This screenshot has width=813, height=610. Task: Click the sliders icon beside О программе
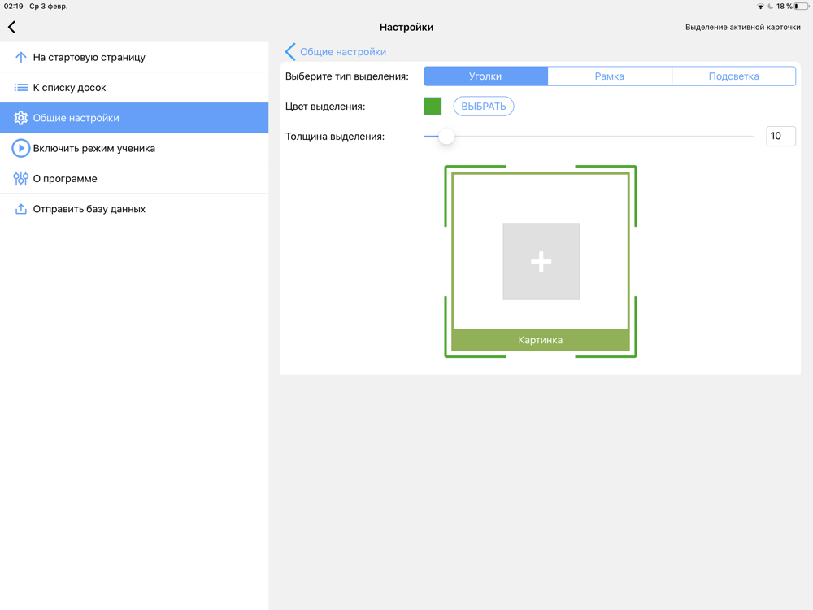(20, 179)
